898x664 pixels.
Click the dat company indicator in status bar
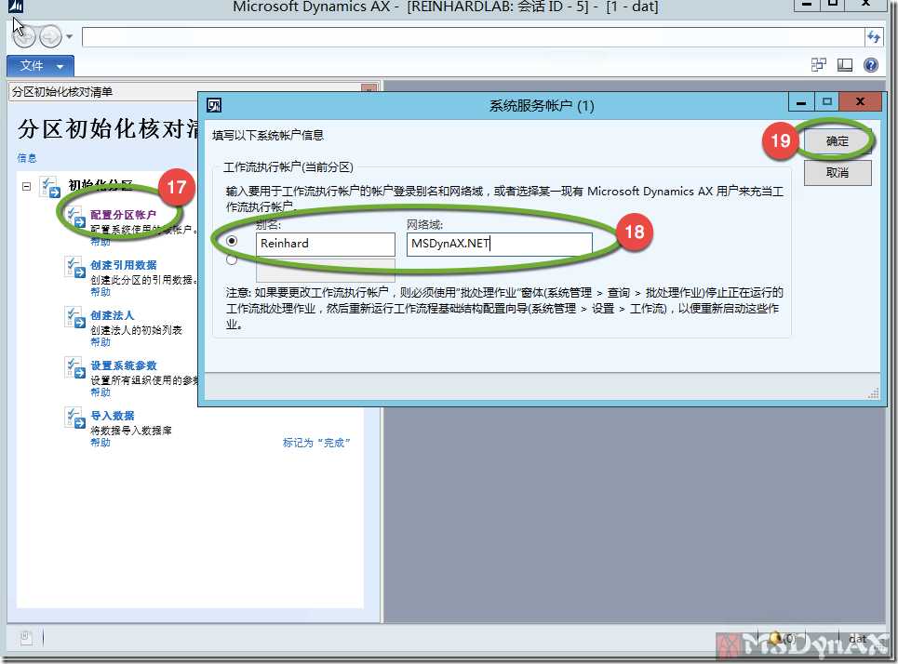click(857, 638)
